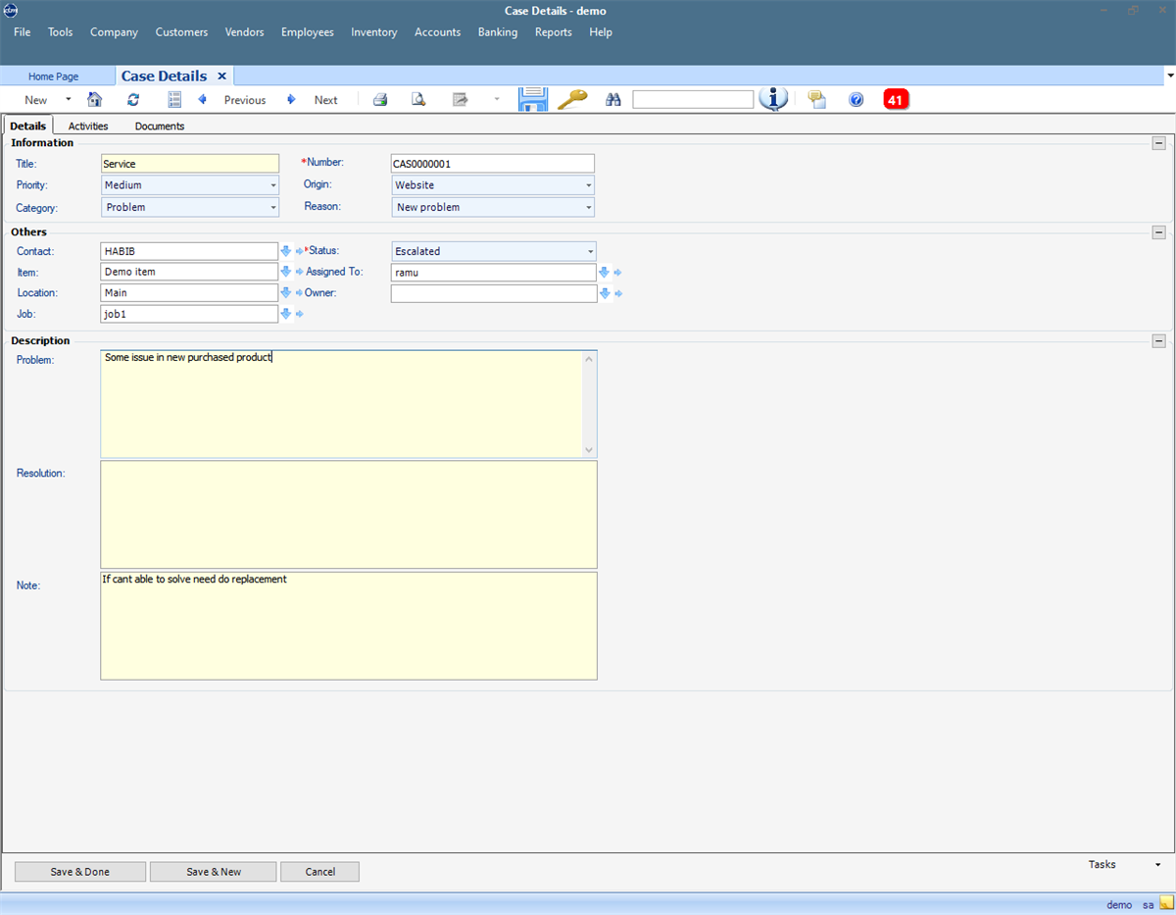
Task: Open the Inventory menu
Action: (x=374, y=32)
